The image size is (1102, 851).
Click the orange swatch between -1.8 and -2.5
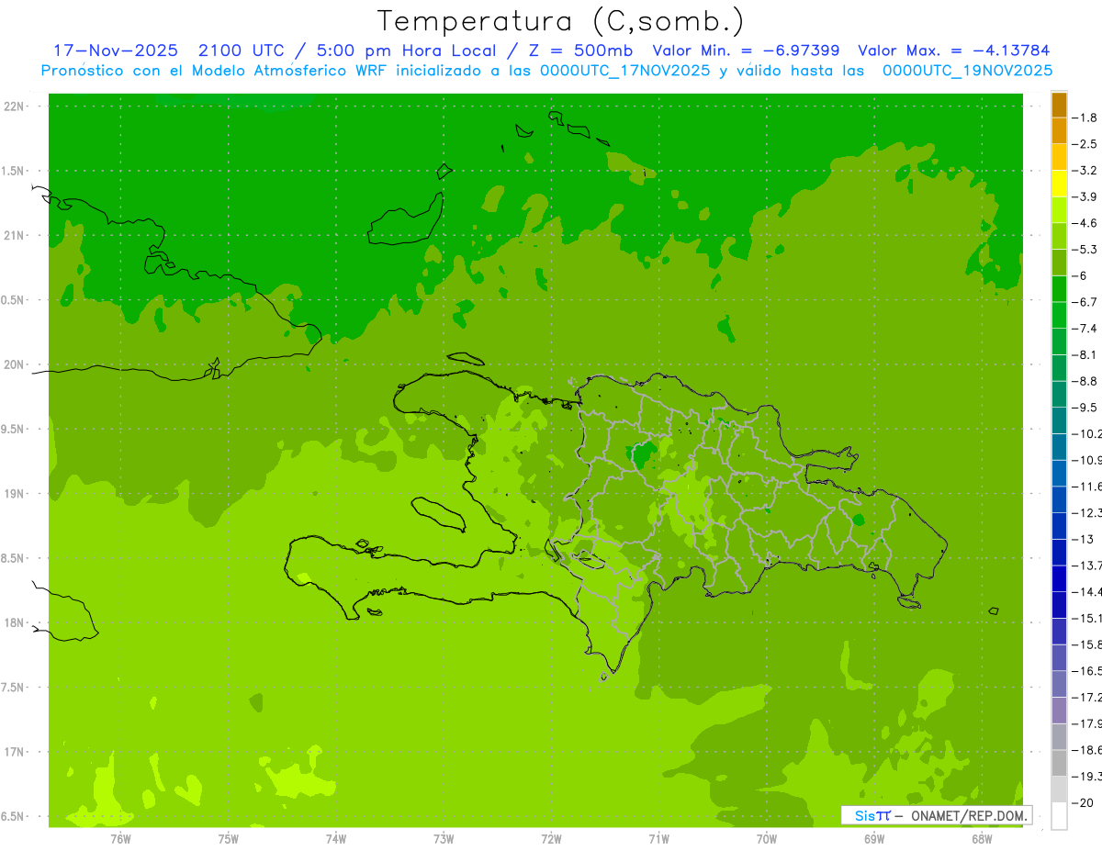pos(1059,130)
